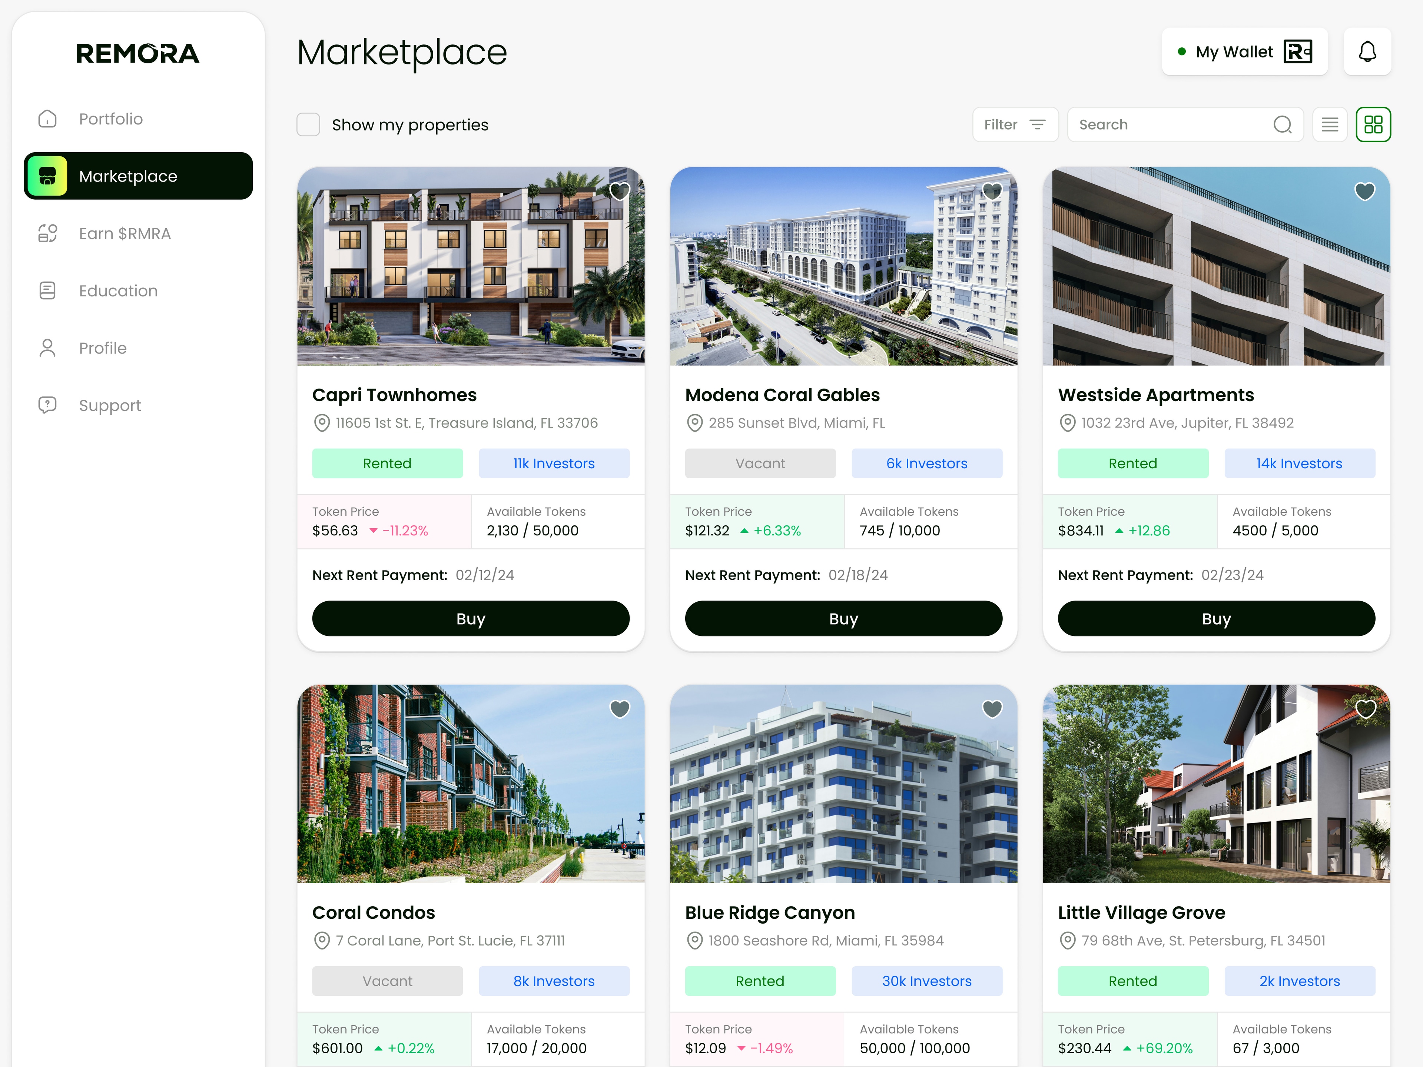
Task: Favorite Capri Townhomes with heart icon
Action: [620, 191]
